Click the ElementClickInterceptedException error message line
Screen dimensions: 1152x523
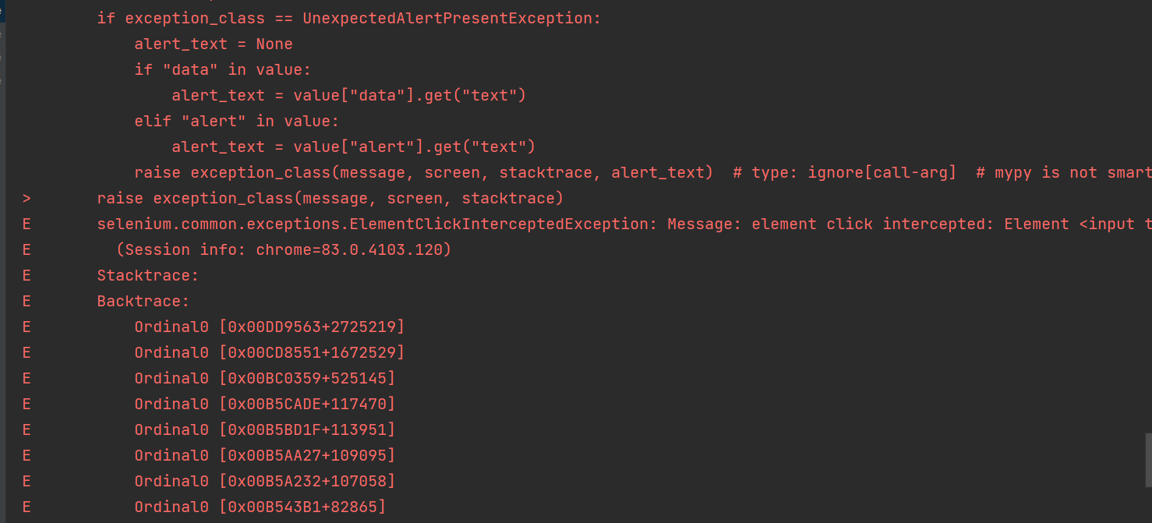click(x=624, y=224)
